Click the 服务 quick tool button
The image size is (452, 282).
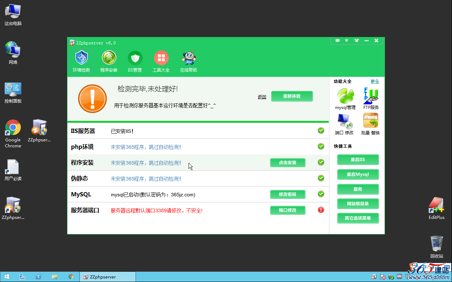[x=358, y=189]
